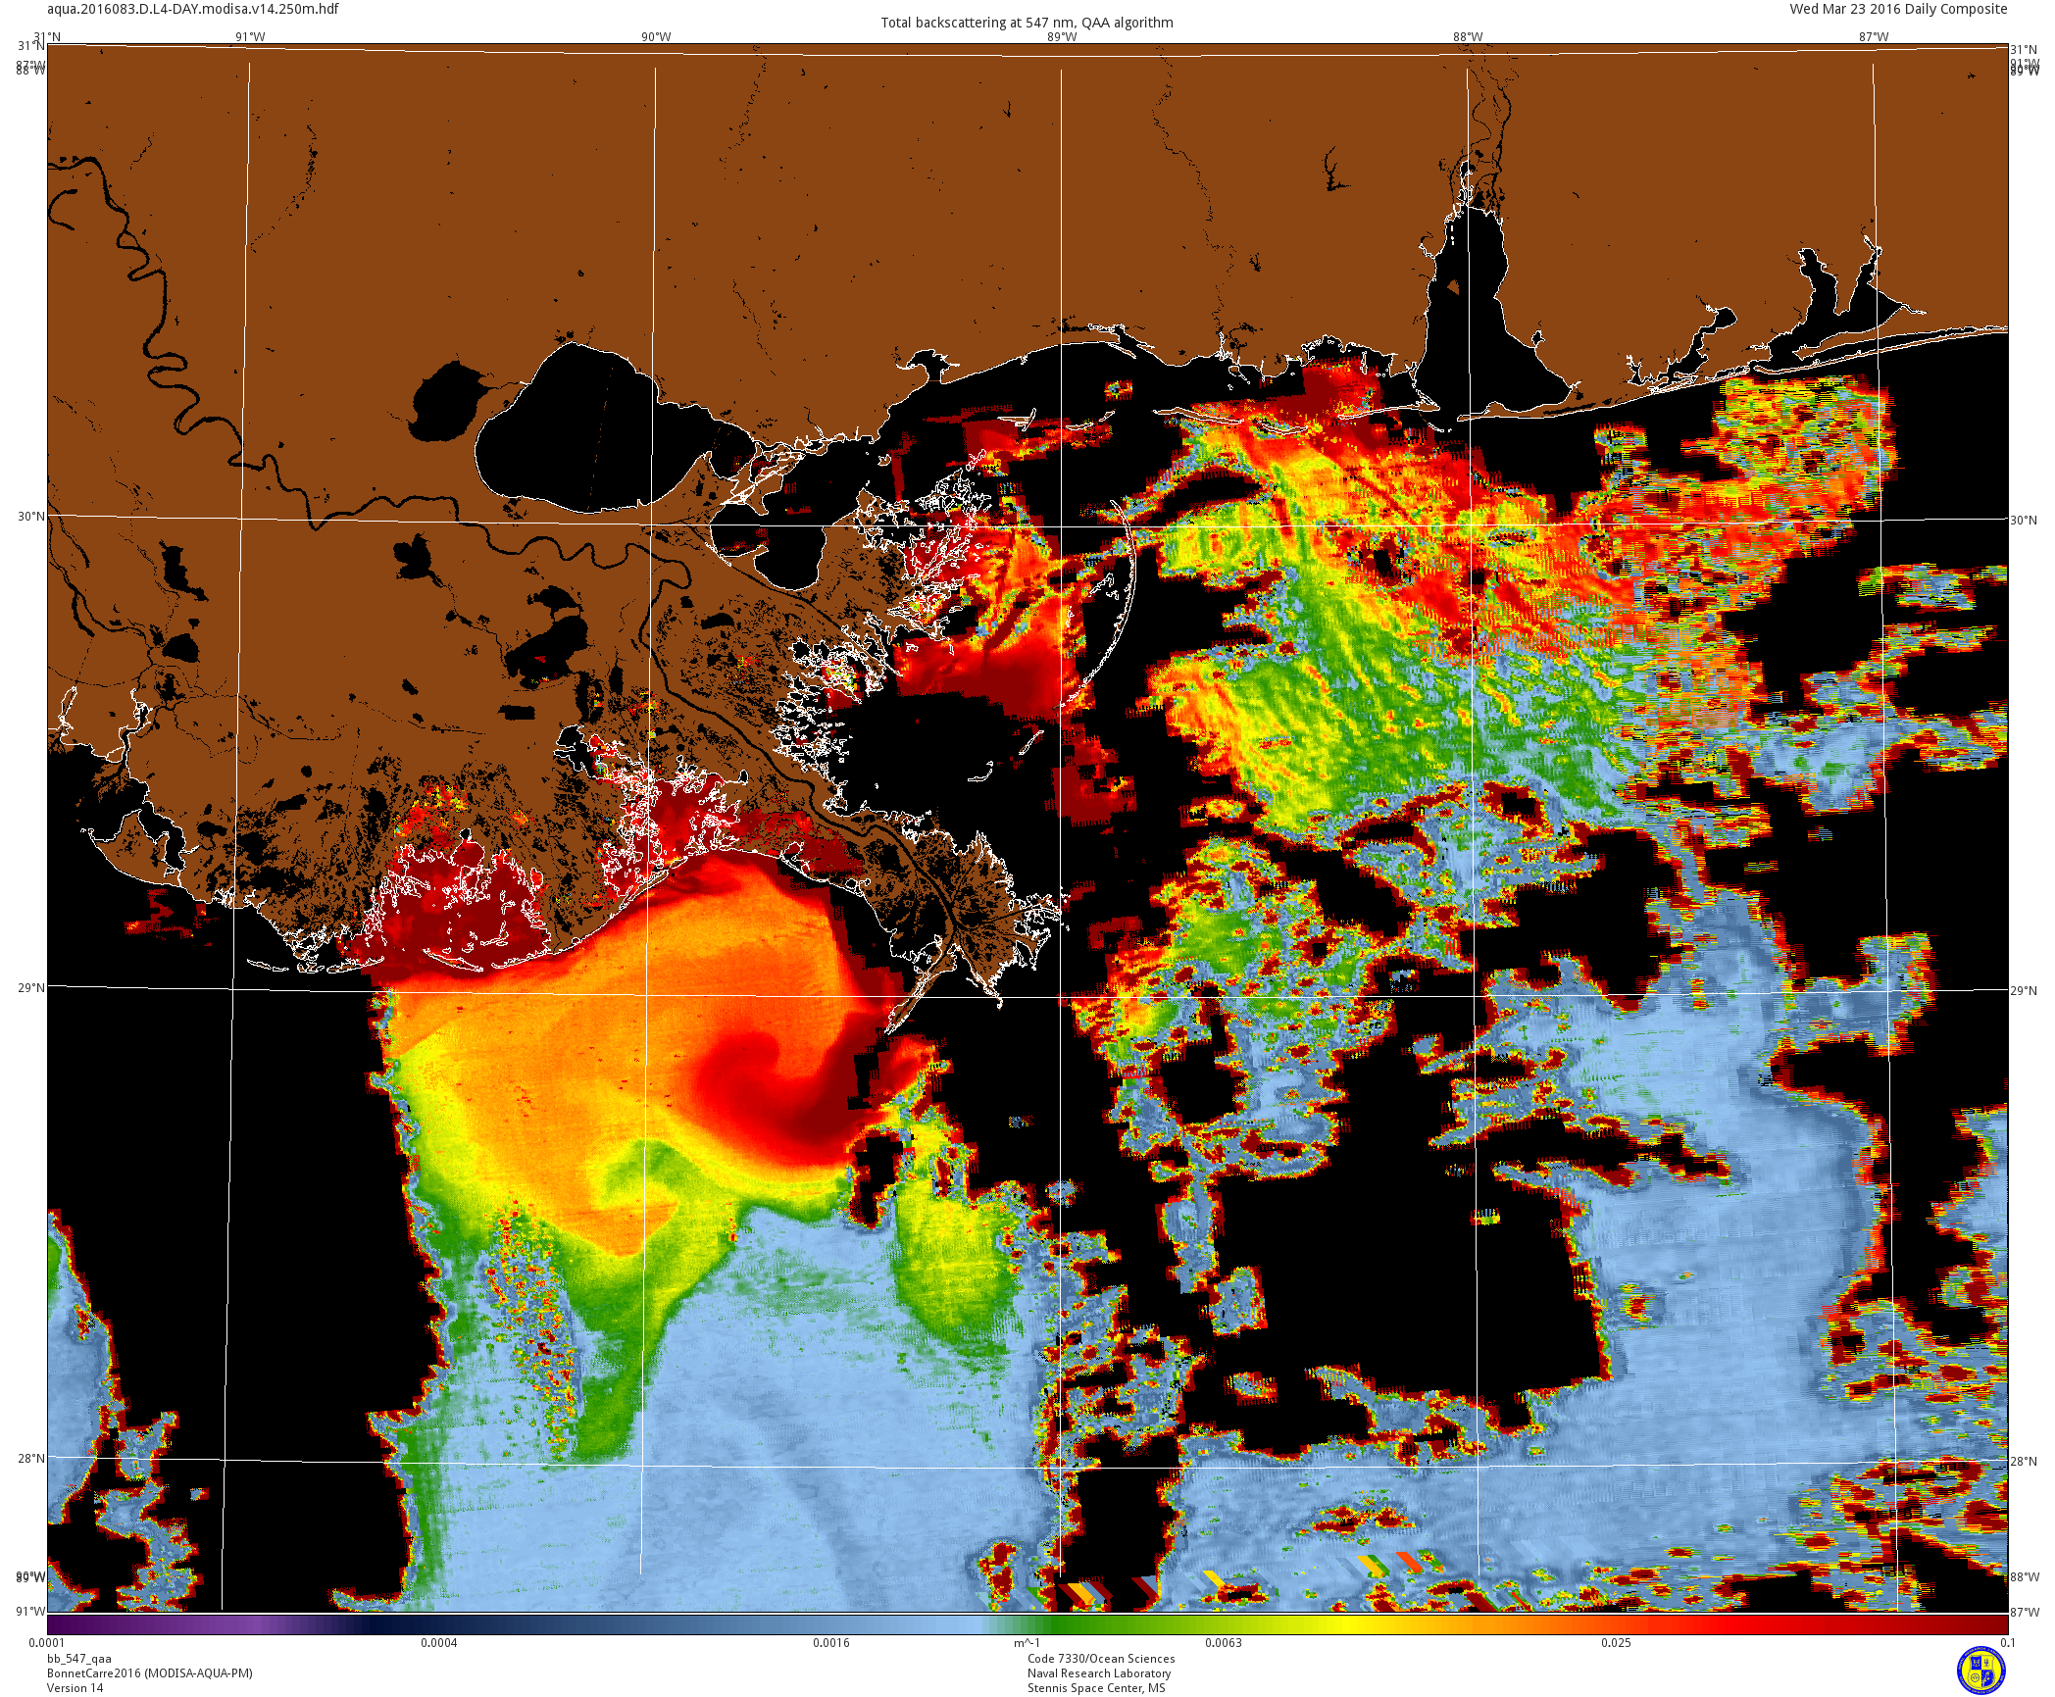The height and width of the screenshot is (1697, 2055).
Task: Click the 0.0063 colorbar tick label
Action: tap(1223, 1643)
